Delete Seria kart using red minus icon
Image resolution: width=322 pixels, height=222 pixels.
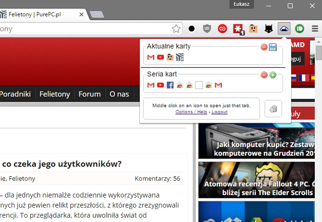click(264, 75)
